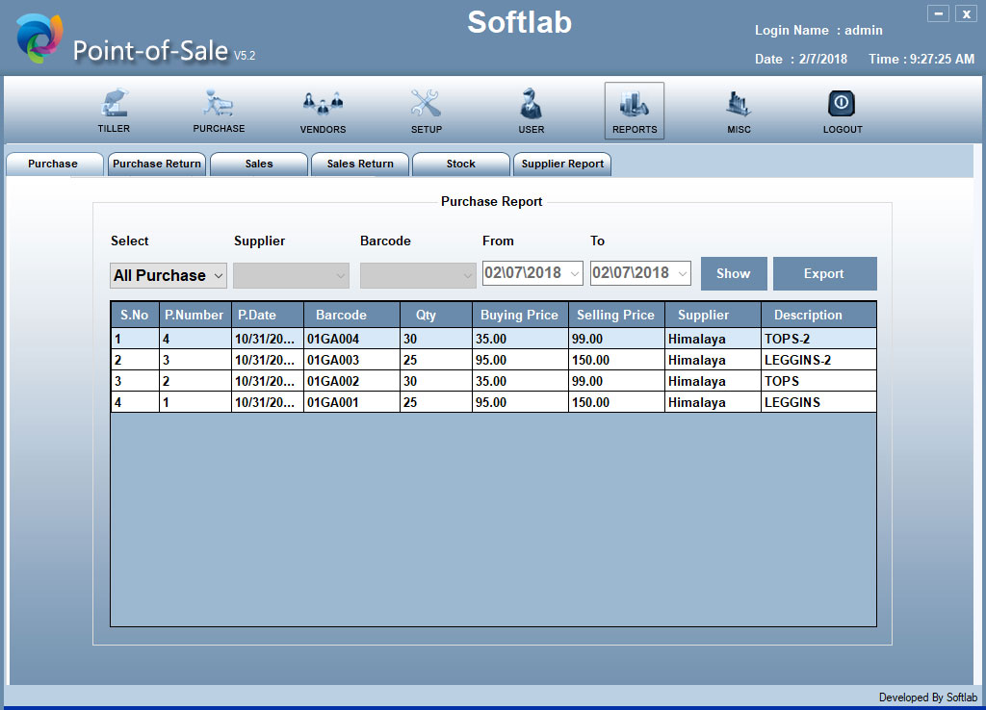Open the Setup tools icon
986x710 pixels.
coord(426,104)
